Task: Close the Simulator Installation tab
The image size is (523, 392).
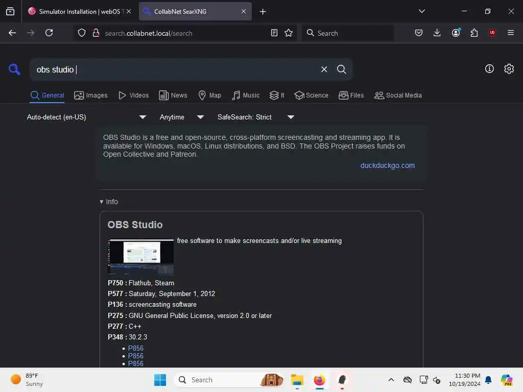Action: (129, 11)
